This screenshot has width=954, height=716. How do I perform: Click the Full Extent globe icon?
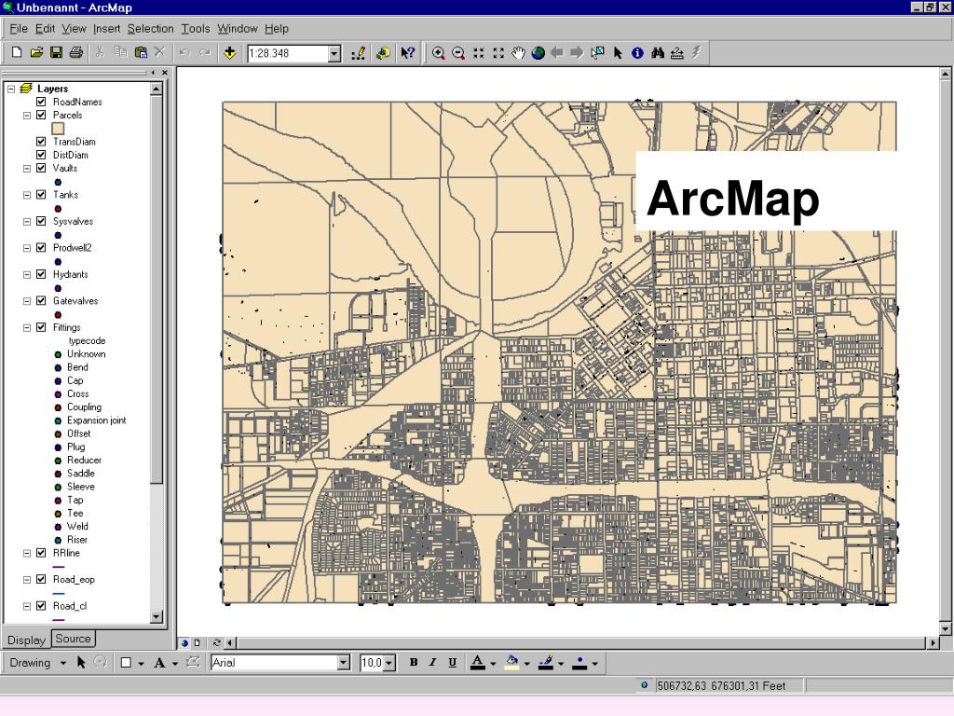(x=538, y=53)
